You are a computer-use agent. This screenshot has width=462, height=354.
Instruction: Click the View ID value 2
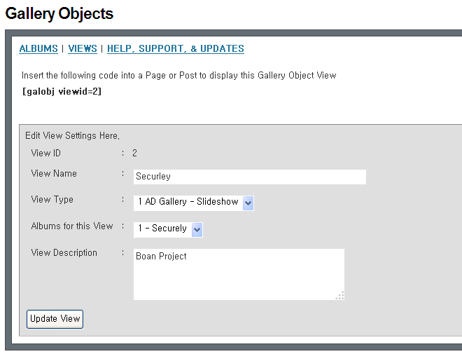134,152
